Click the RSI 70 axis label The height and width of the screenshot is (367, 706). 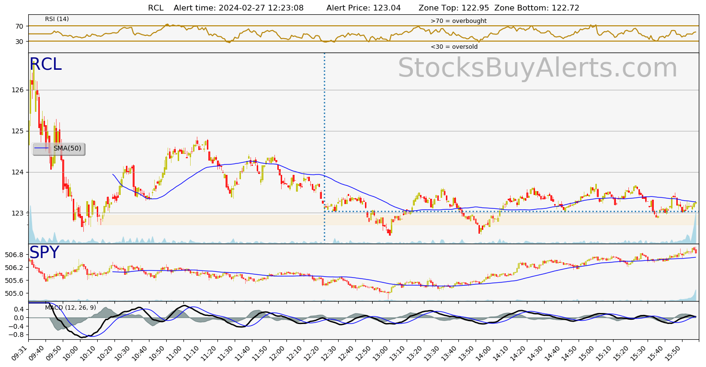click(x=20, y=26)
